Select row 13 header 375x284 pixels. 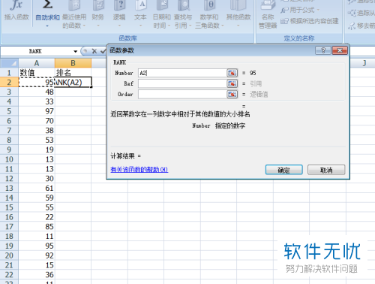click(x=9, y=188)
